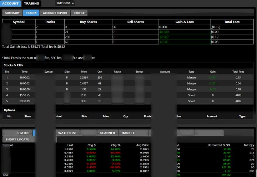
Task: Click the 5.1838 average price value
Action: coord(145,163)
